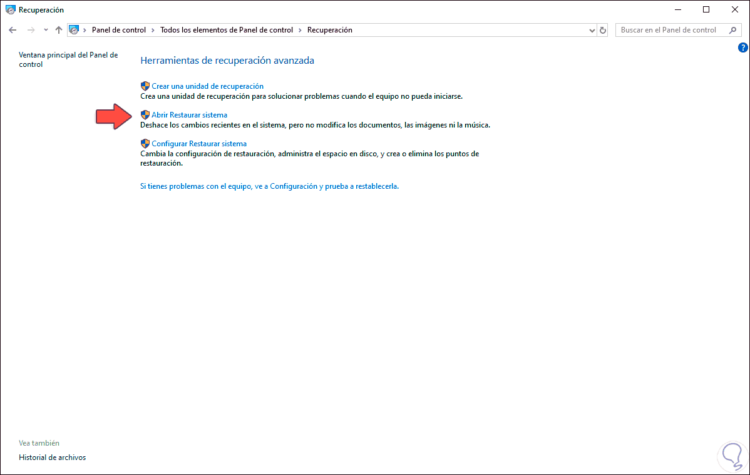Open the recent locations dropdown arrow
Image resolution: width=750 pixels, height=475 pixels.
[45, 29]
